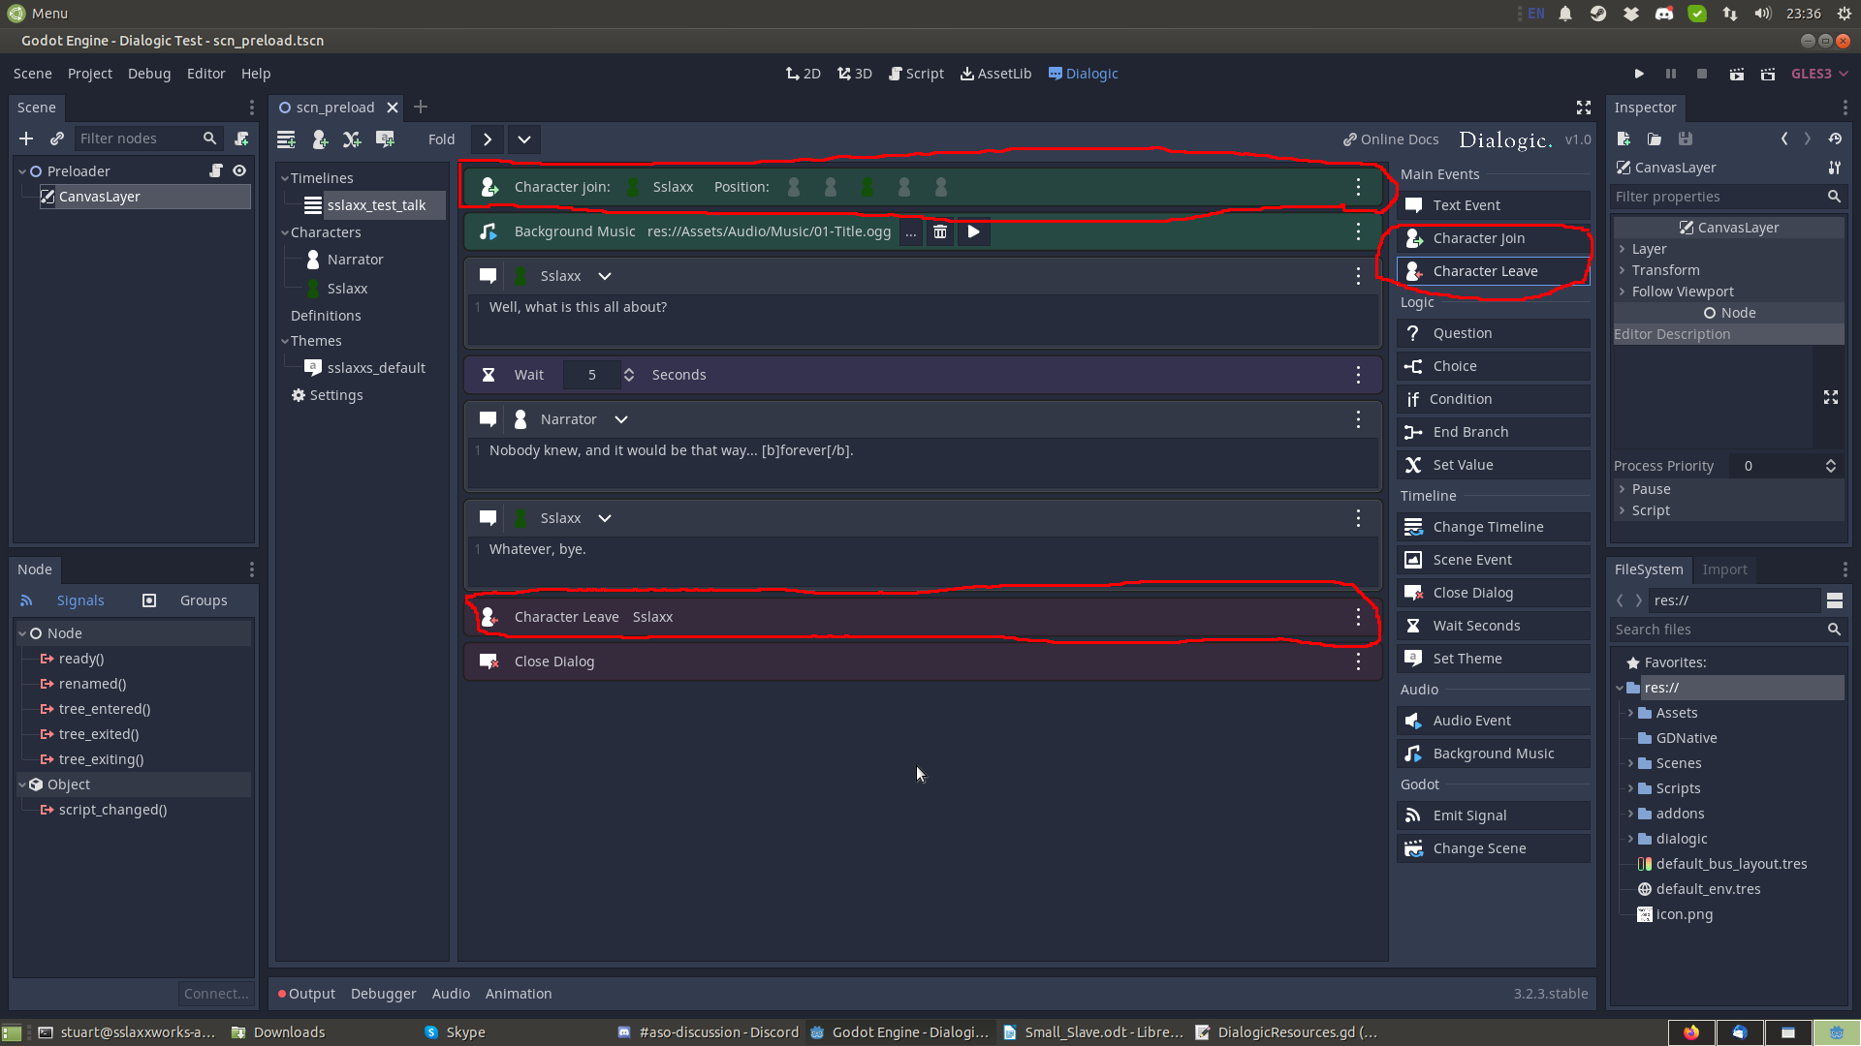Increase the Wait event seconds value
Image resolution: width=1861 pixels, height=1046 pixels.
pos(629,369)
